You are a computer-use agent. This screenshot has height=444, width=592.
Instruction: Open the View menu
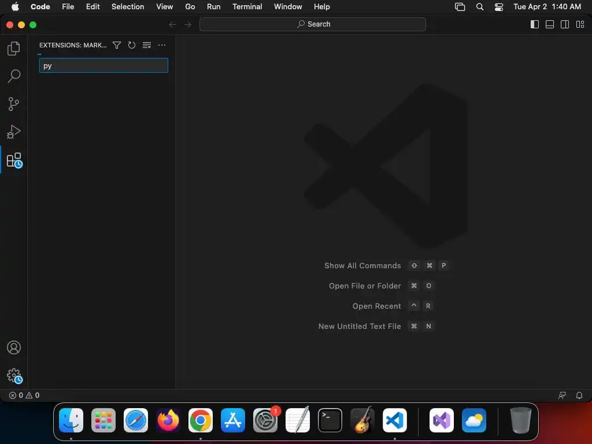tap(165, 7)
